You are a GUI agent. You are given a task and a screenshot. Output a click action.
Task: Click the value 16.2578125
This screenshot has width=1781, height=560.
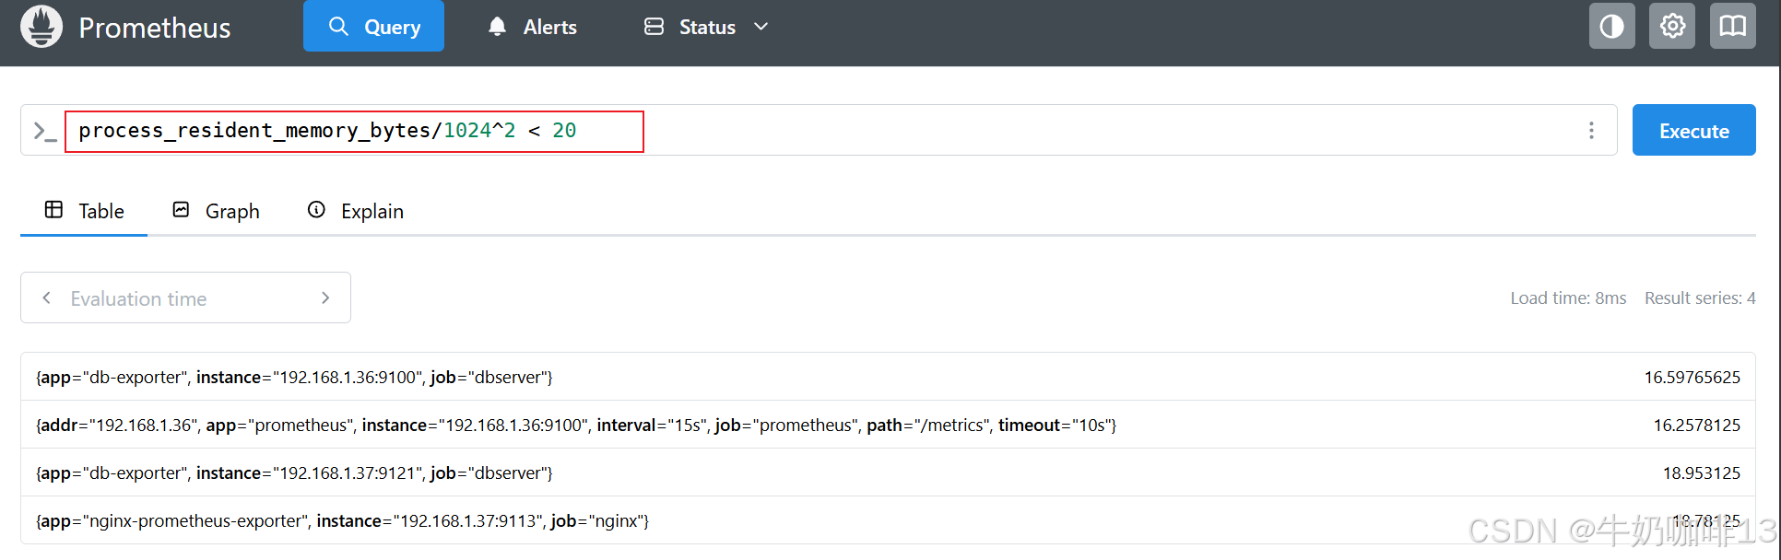tap(1697, 425)
